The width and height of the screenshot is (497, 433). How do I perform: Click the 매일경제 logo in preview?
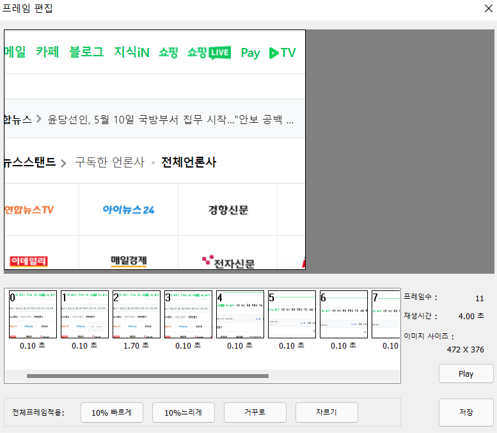click(x=129, y=261)
